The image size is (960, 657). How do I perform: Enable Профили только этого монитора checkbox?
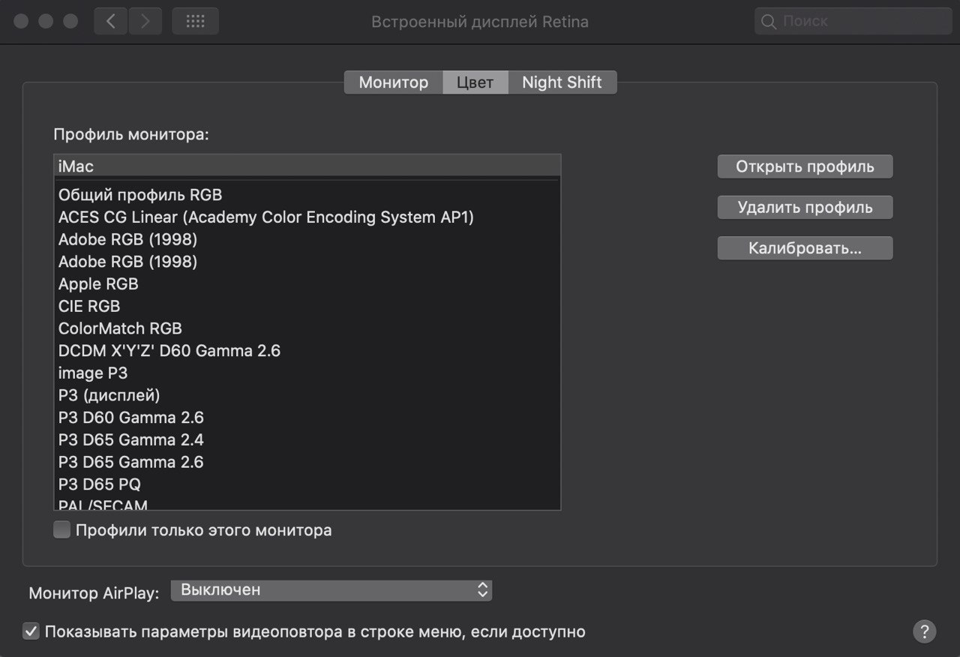[x=62, y=530]
